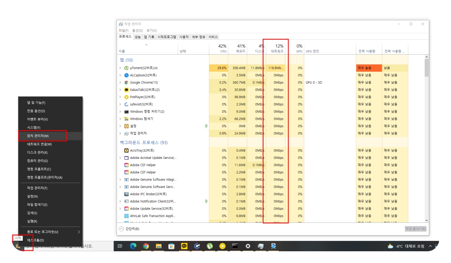Select 작업 관리자(T) in context menu

[x=50, y=188]
